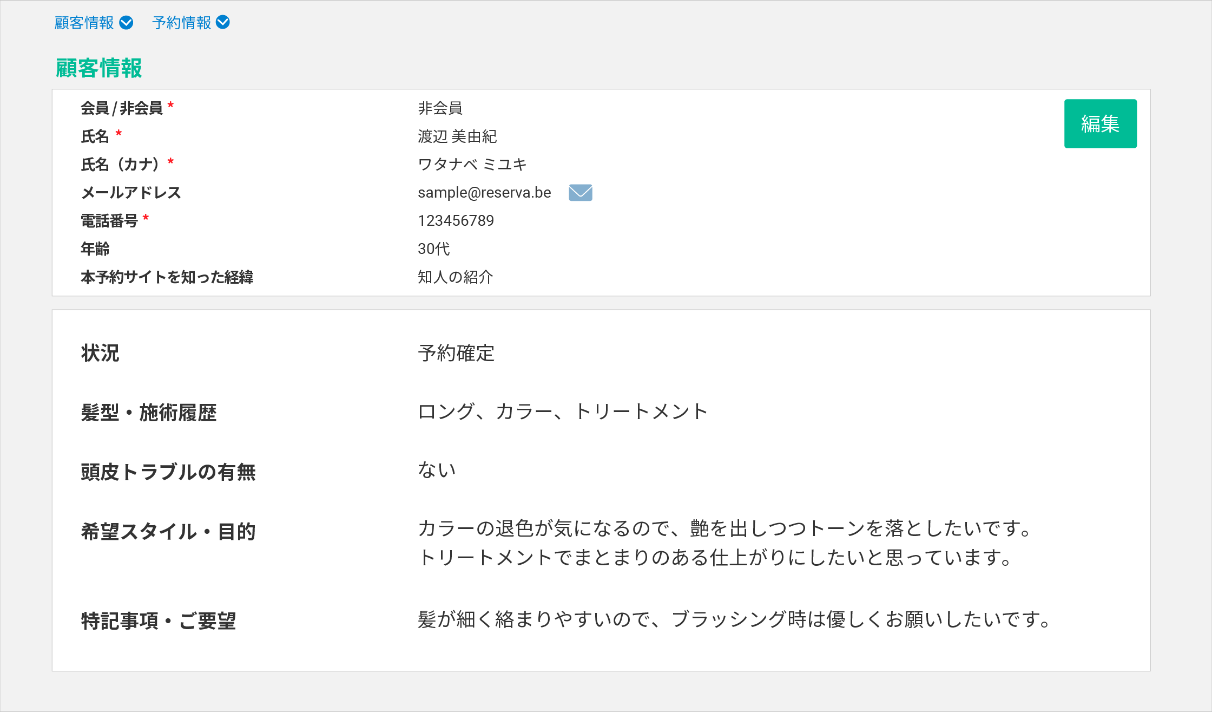Click the age value 30代
Image resolution: width=1212 pixels, height=712 pixels.
point(434,249)
